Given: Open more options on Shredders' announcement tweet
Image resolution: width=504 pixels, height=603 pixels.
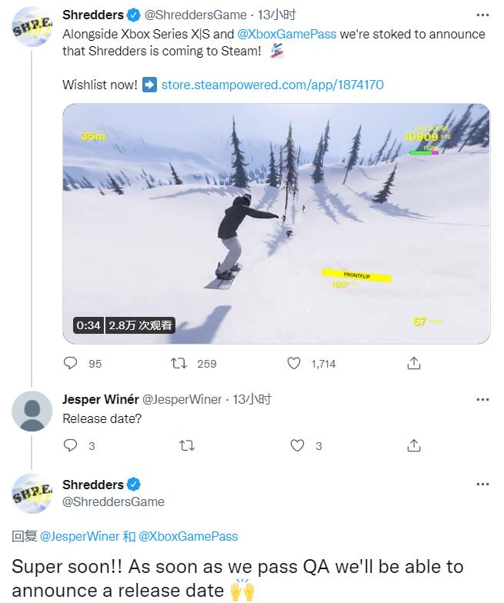Looking at the screenshot, I should (x=482, y=15).
